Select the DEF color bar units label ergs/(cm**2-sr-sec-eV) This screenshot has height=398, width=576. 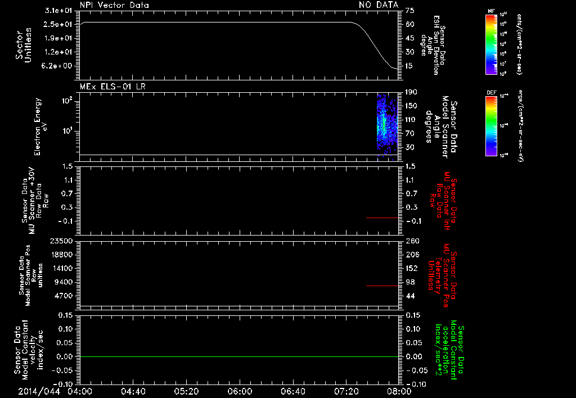(x=521, y=126)
